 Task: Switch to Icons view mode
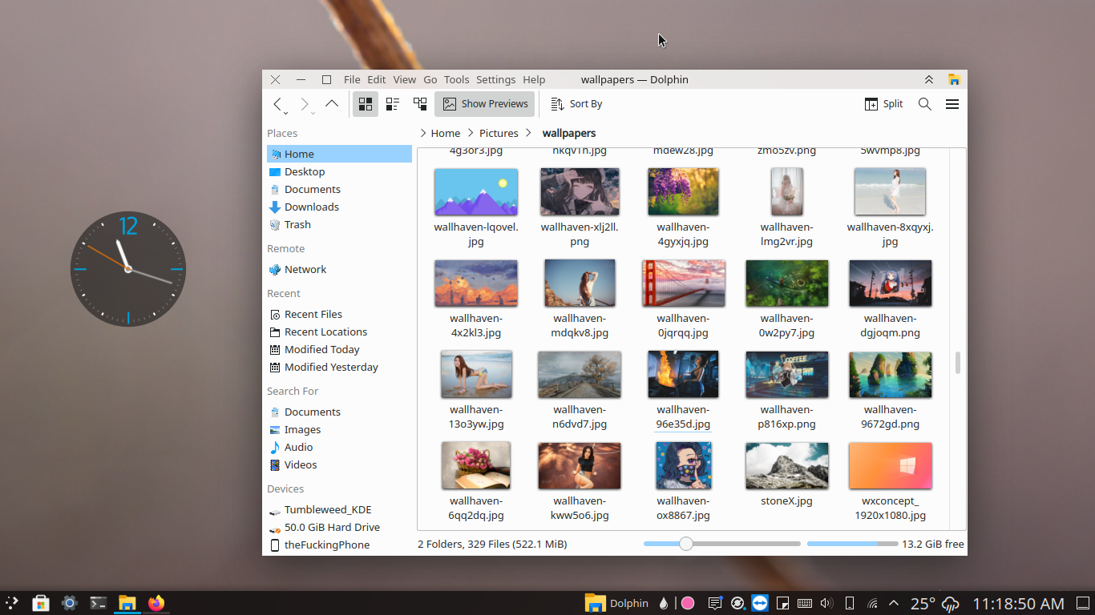pos(366,104)
